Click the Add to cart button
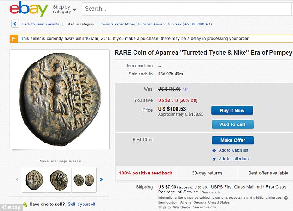The height and width of the screenshot is (211, 293). pos(233,124)
